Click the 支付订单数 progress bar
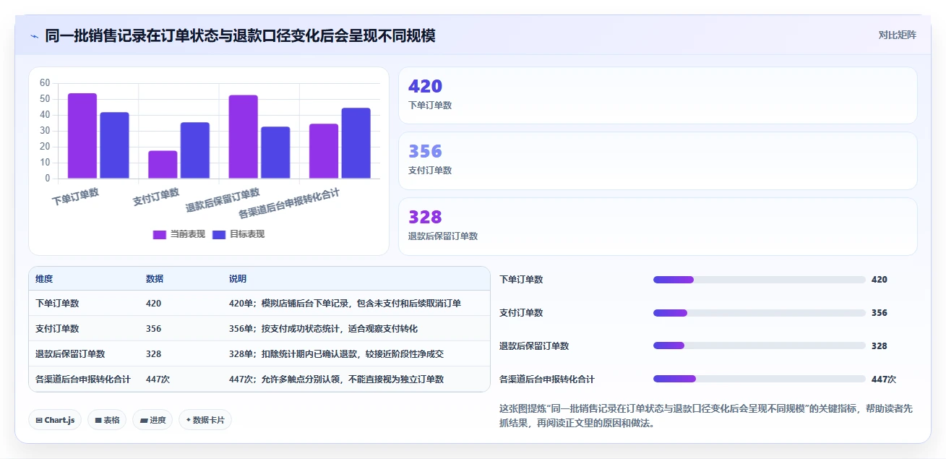 click(x=759, y=313)
